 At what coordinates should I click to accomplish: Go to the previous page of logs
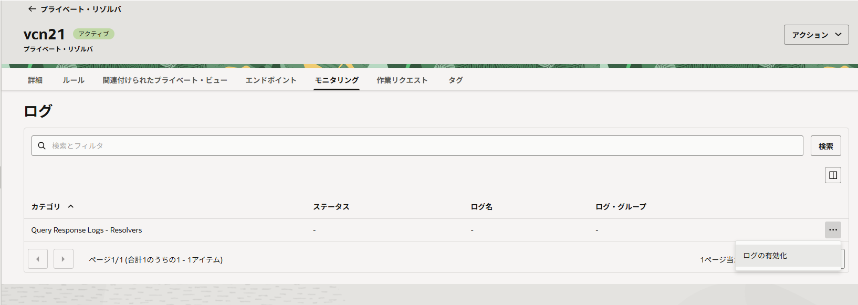[x=38, y=259]
